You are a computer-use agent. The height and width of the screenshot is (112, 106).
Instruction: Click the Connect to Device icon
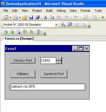[x=63, y=25]
